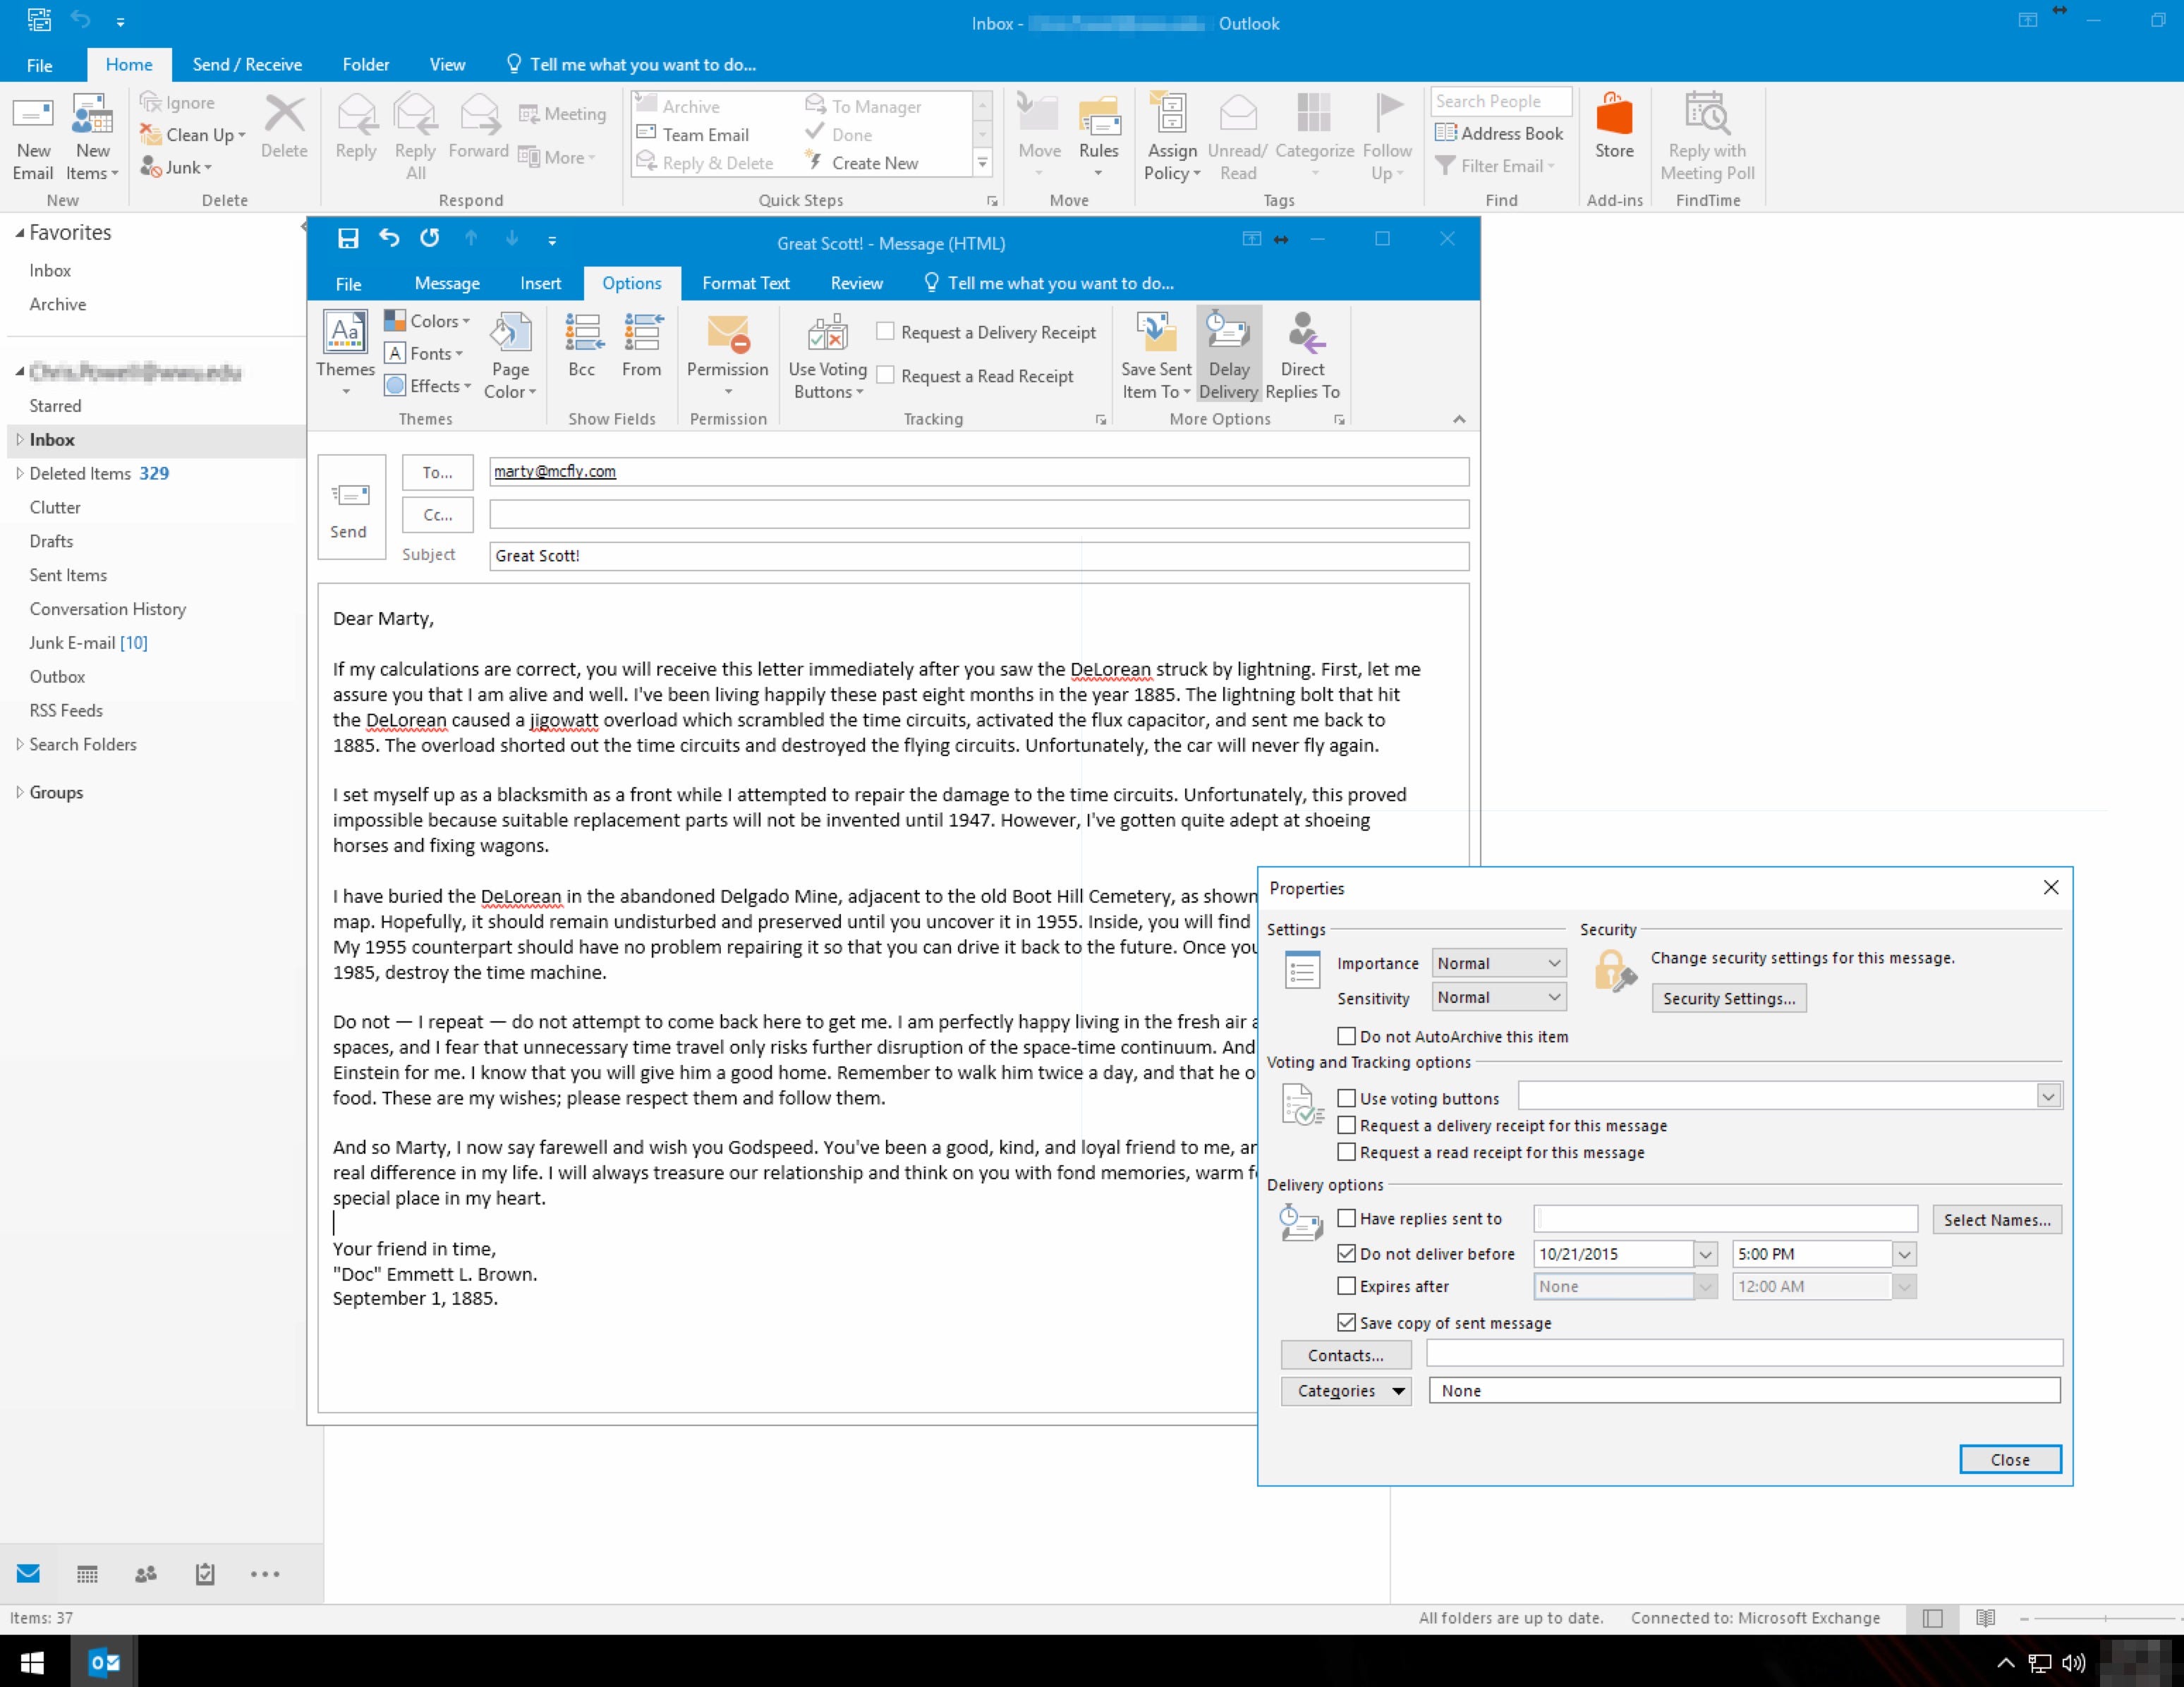Open the Store add-in
The height and width of the screenshot is (1687, 2184).
[1614, 127]
